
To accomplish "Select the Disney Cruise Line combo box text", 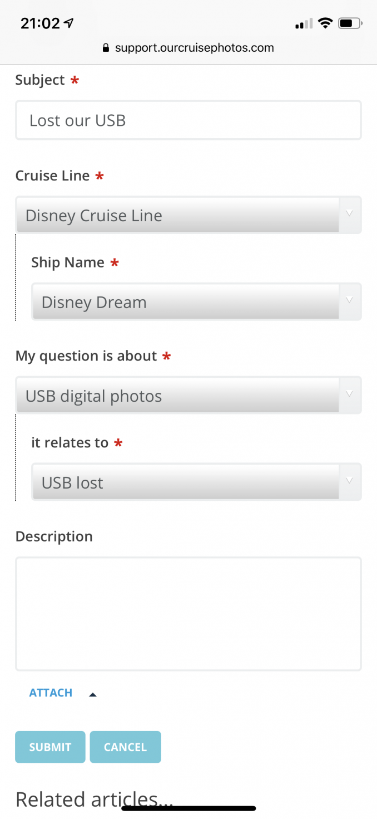I will (x=94, y=216).
